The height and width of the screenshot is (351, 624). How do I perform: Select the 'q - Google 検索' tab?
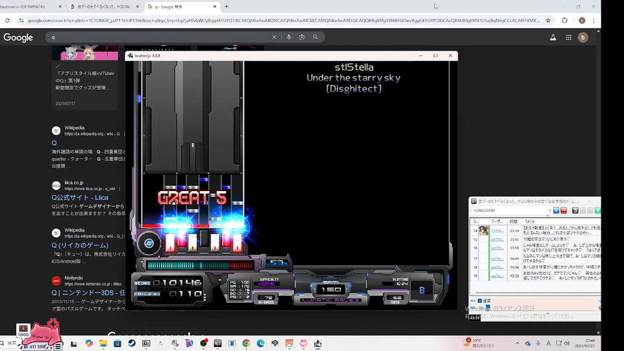181,6
